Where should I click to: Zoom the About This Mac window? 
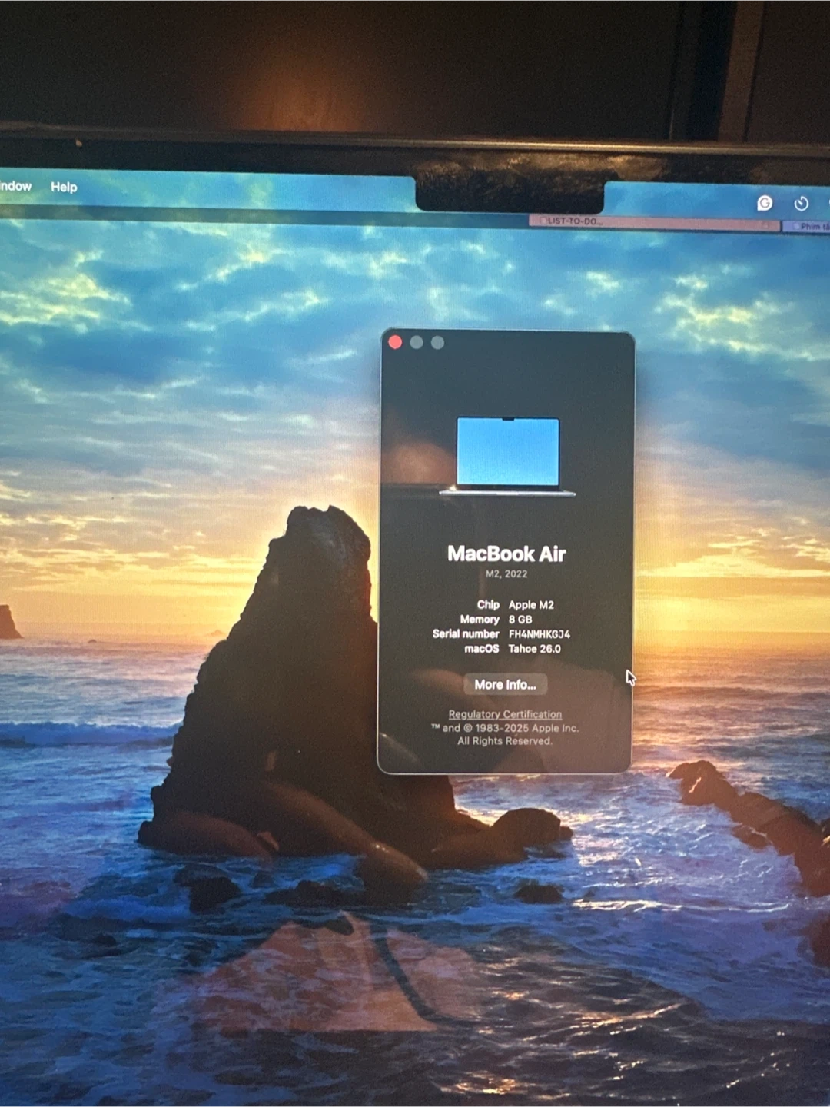(437, 342)
